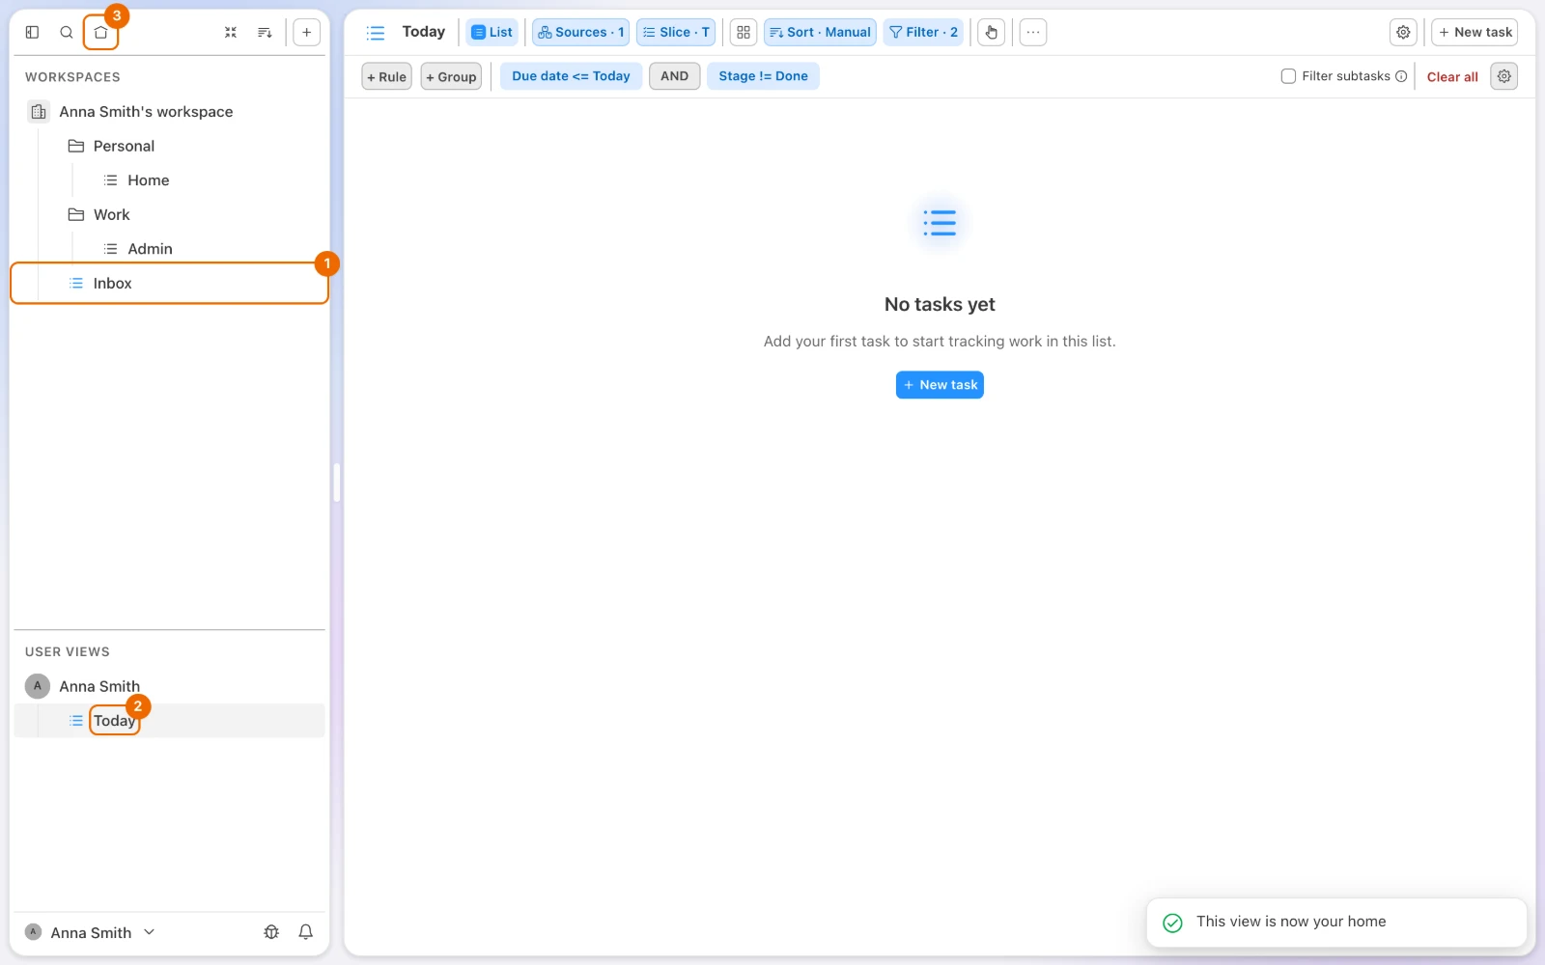The image size is (1545, 965).
Task: Open the Filter · 2 dropdown
Action: [923, 32]
